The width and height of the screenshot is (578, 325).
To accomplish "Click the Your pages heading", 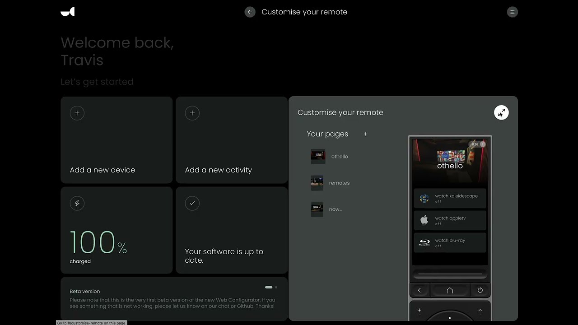I will pos(327,134).
